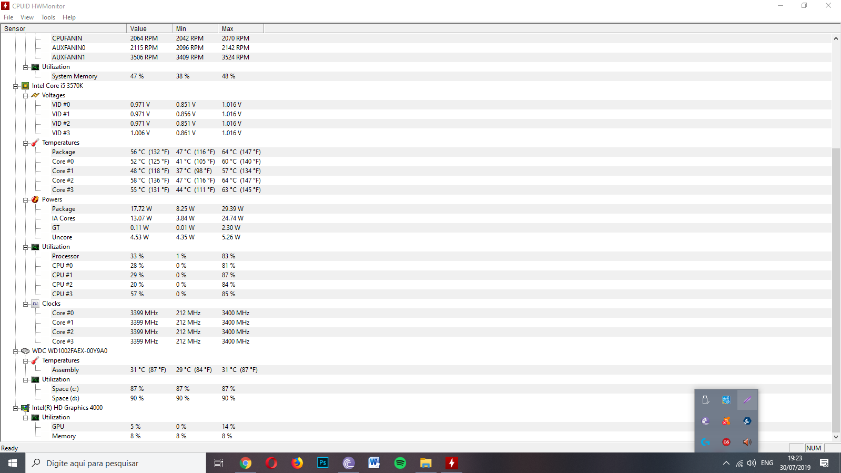The width and height of the screenshot is (841, 473).
Task: Select the Processor utilization row
Action: (x=416, y=256)
